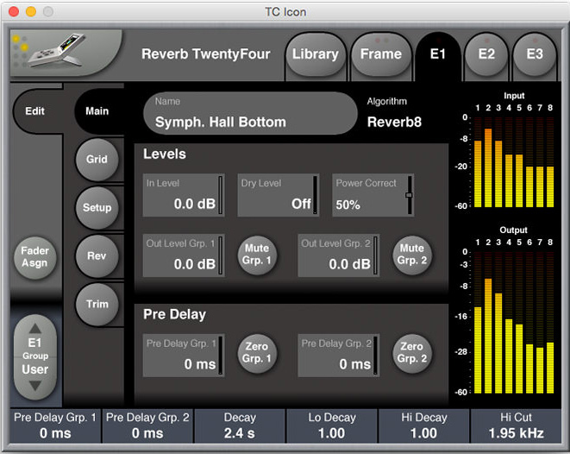Open the Setup page
570x454 pixels.
coord(97,208)
